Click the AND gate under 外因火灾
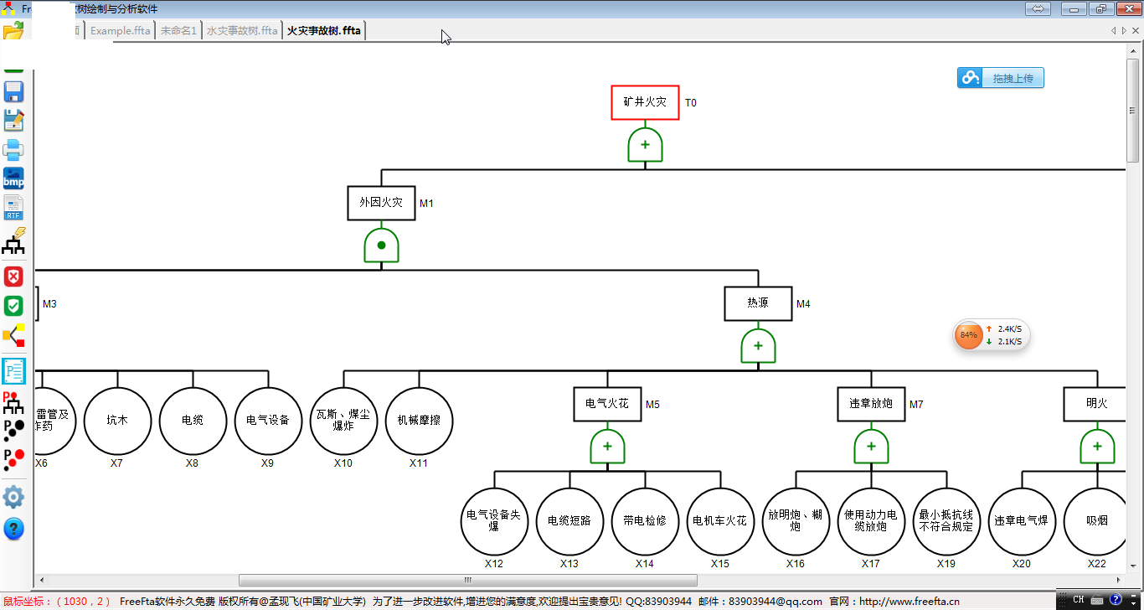The image size is (1144, 610). click(381, 246)
